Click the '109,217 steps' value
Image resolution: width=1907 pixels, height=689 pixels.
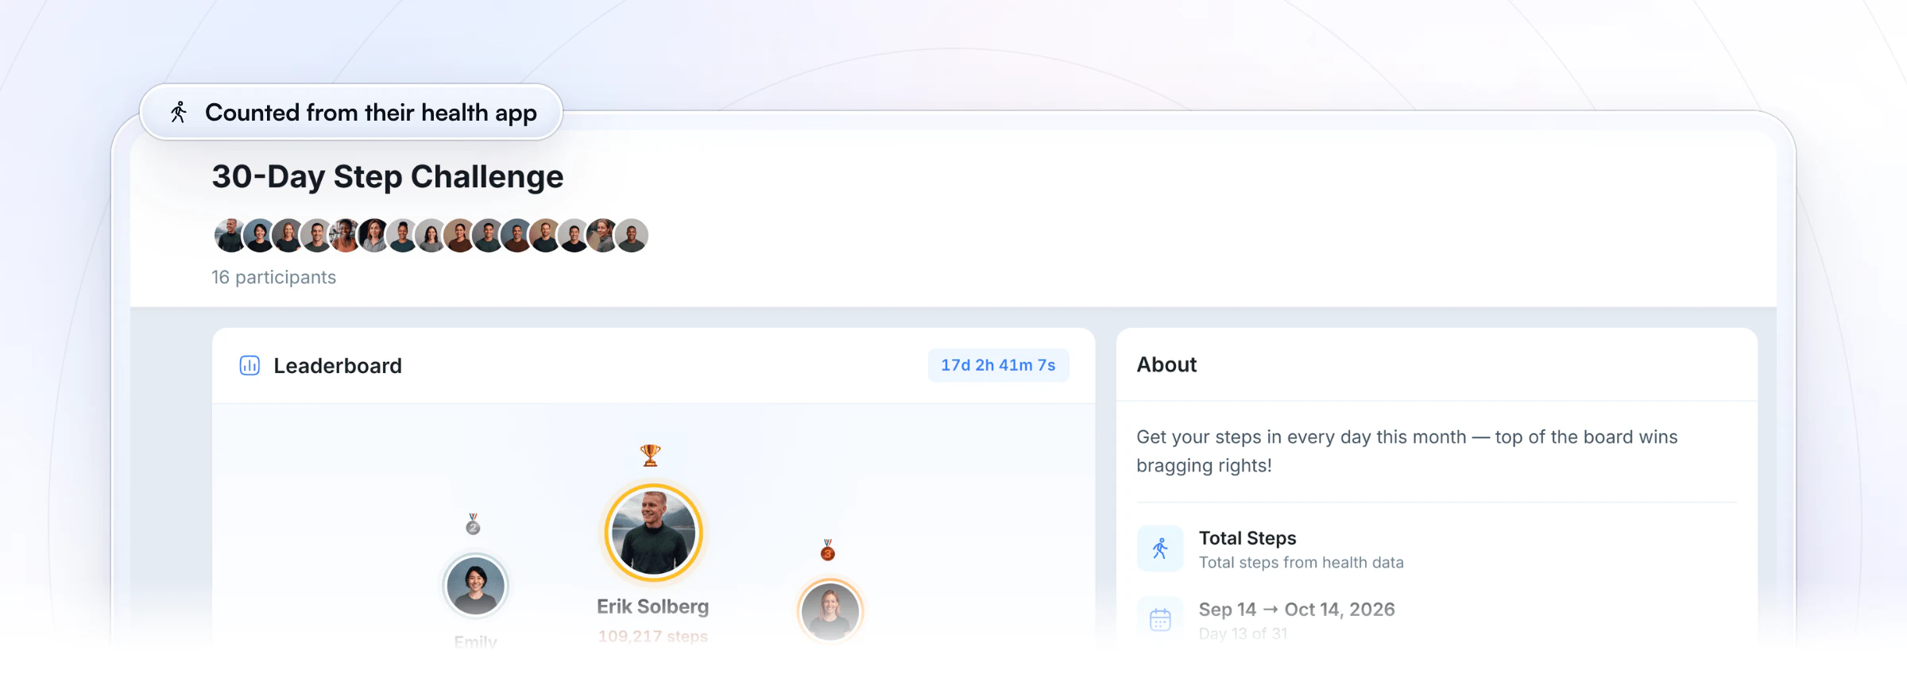click(653, 637)
